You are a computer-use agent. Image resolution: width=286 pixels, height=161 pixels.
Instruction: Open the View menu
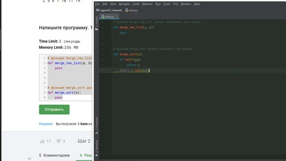[113, 4]
